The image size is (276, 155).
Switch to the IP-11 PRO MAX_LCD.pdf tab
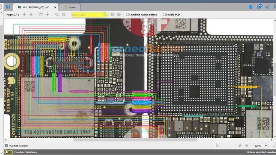pyautogui.click(x=35, y=7)
